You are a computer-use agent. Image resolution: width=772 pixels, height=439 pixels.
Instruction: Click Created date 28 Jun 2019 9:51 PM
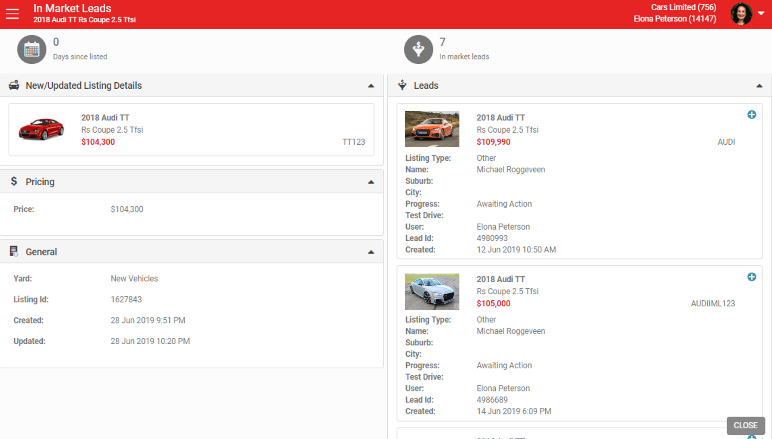click(x=148, y=321)
